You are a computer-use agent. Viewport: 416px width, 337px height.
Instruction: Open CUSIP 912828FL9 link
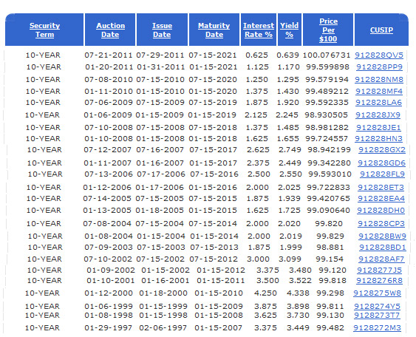click(x=382, y=174)
